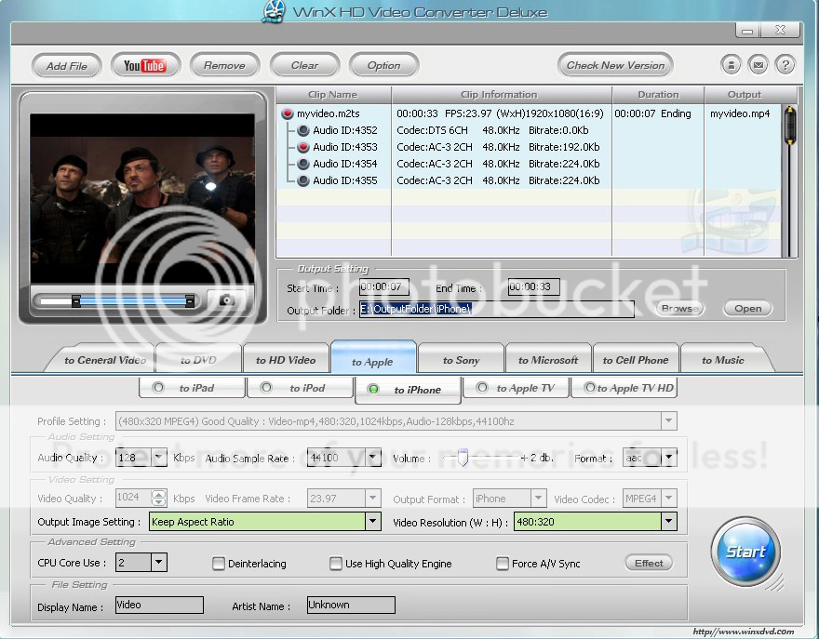Select Audio ID:4354 track

click(303, 164)
